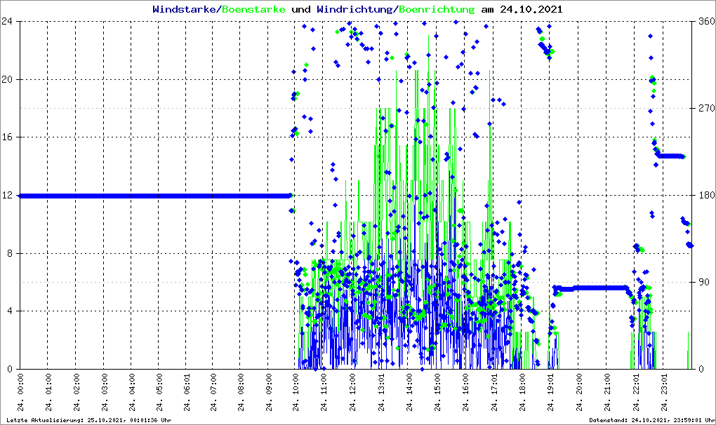Click the 'Windstarke' title word

coord(183,10)
